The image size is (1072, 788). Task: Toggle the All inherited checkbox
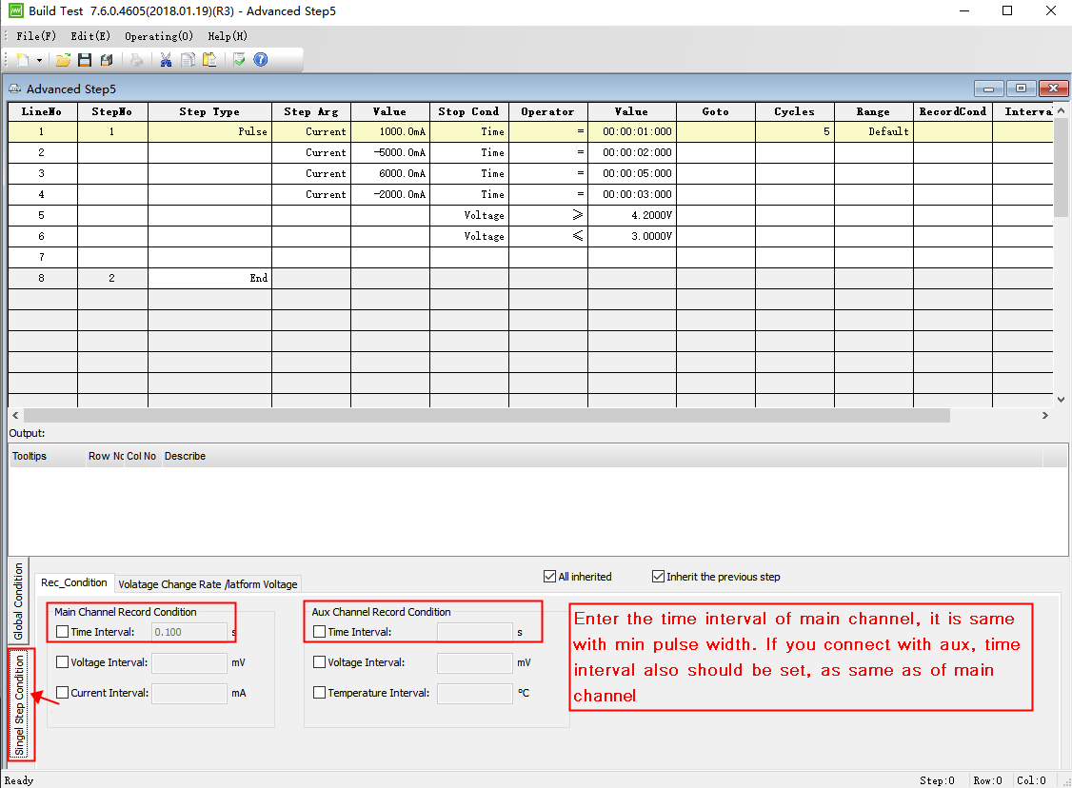coord(549,577)
